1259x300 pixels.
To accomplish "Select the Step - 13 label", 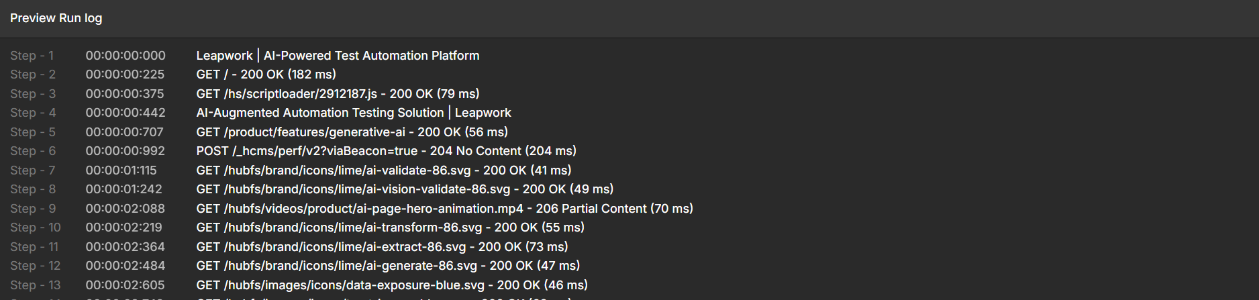I will point(35,285).
